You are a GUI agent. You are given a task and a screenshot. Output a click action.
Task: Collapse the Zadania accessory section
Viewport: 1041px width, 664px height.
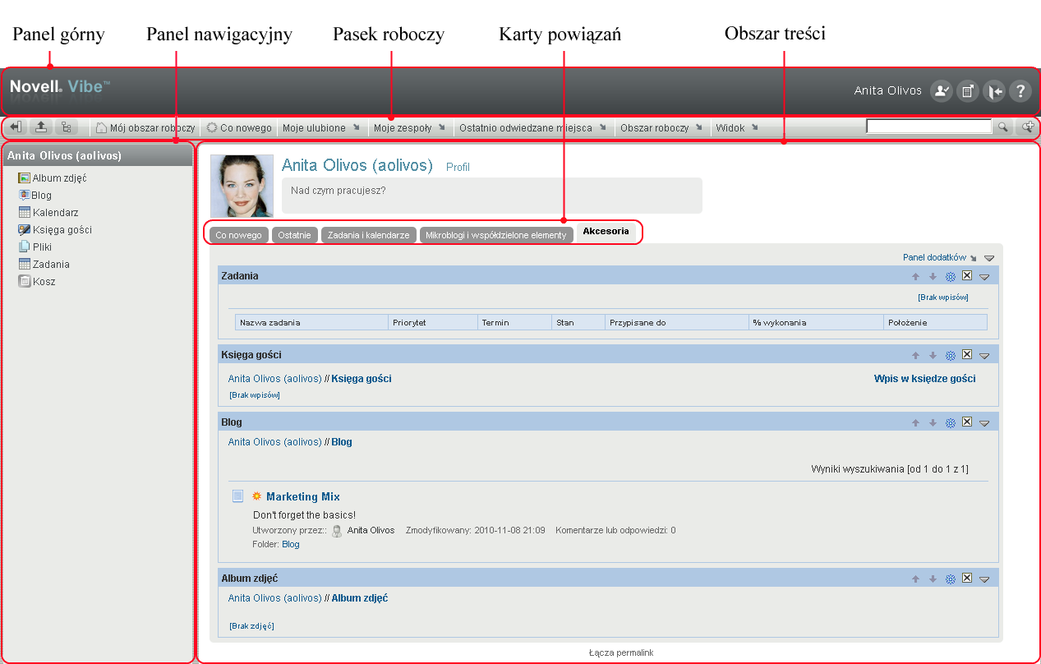coord(984,277)
